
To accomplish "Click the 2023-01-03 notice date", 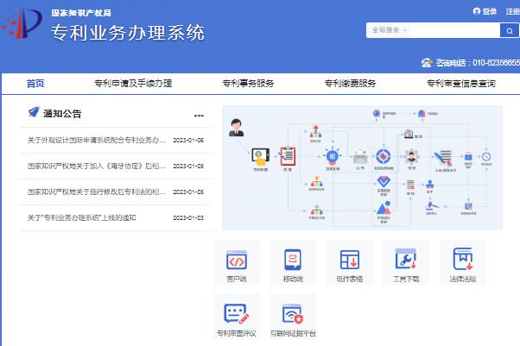I will (x=188, y=217).
